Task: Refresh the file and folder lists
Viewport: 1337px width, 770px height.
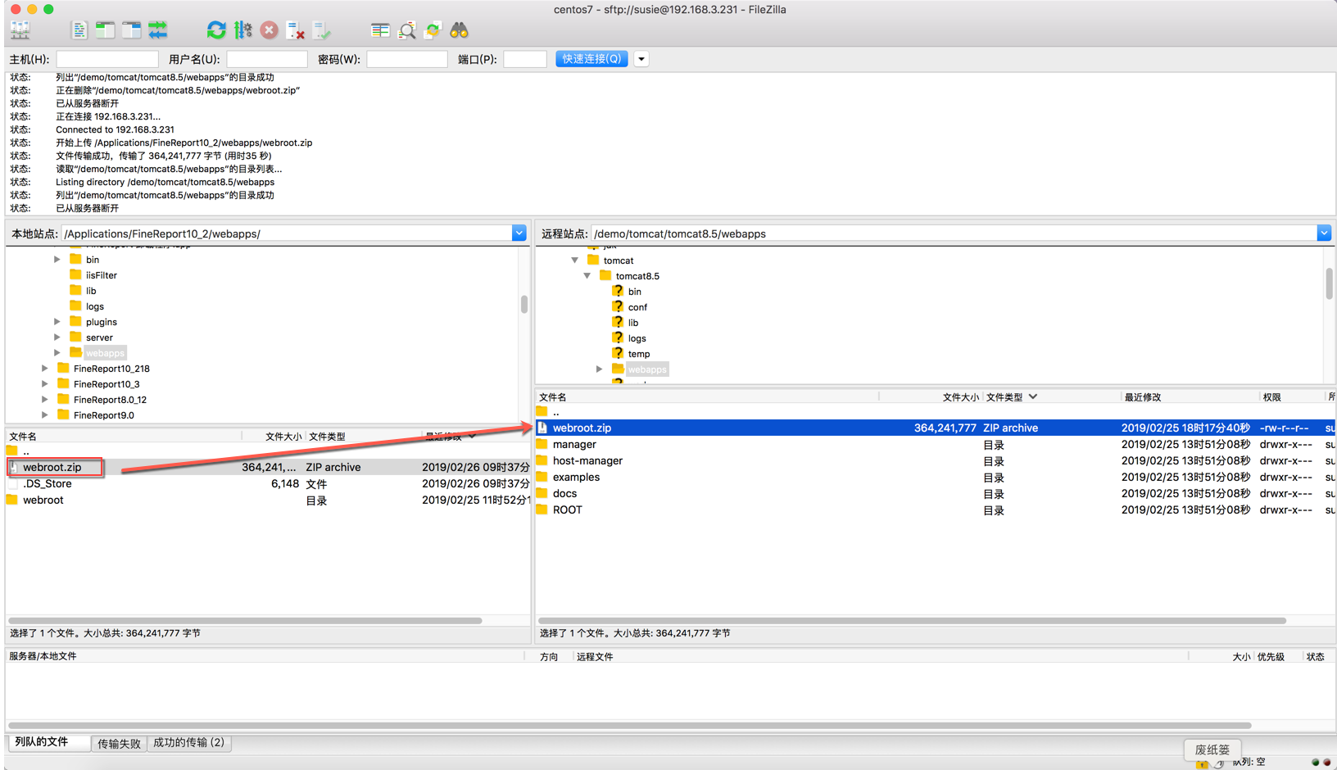Action: coord(216,30)
